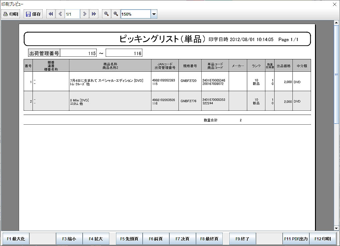Close the 印刷プレビュー window

(334, 4)
